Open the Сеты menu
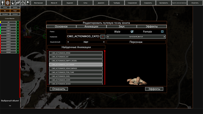The height and width of the screenshot is (114, 203). point(85,3)
